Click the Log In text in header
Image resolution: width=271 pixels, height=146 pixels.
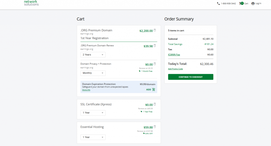coord(258,3)
